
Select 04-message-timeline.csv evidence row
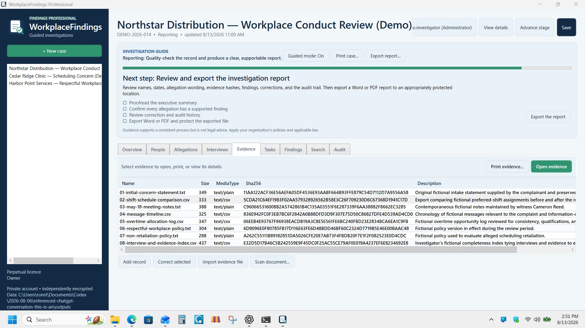coord(347,214)
